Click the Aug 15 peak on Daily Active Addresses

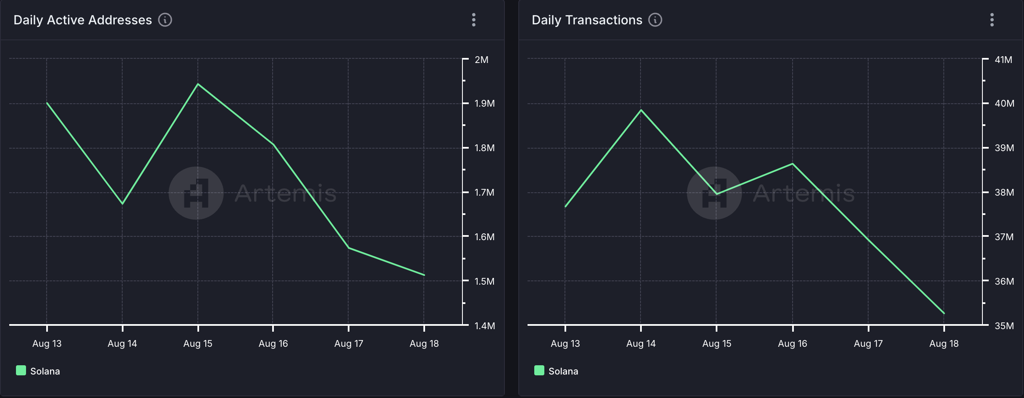[197, 84]
